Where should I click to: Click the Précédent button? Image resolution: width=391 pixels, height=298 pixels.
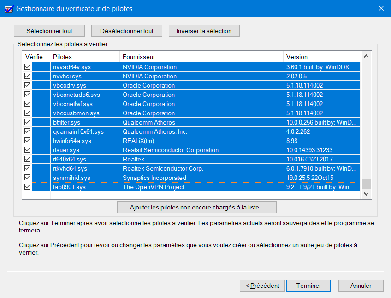click(x=262, y=286)
